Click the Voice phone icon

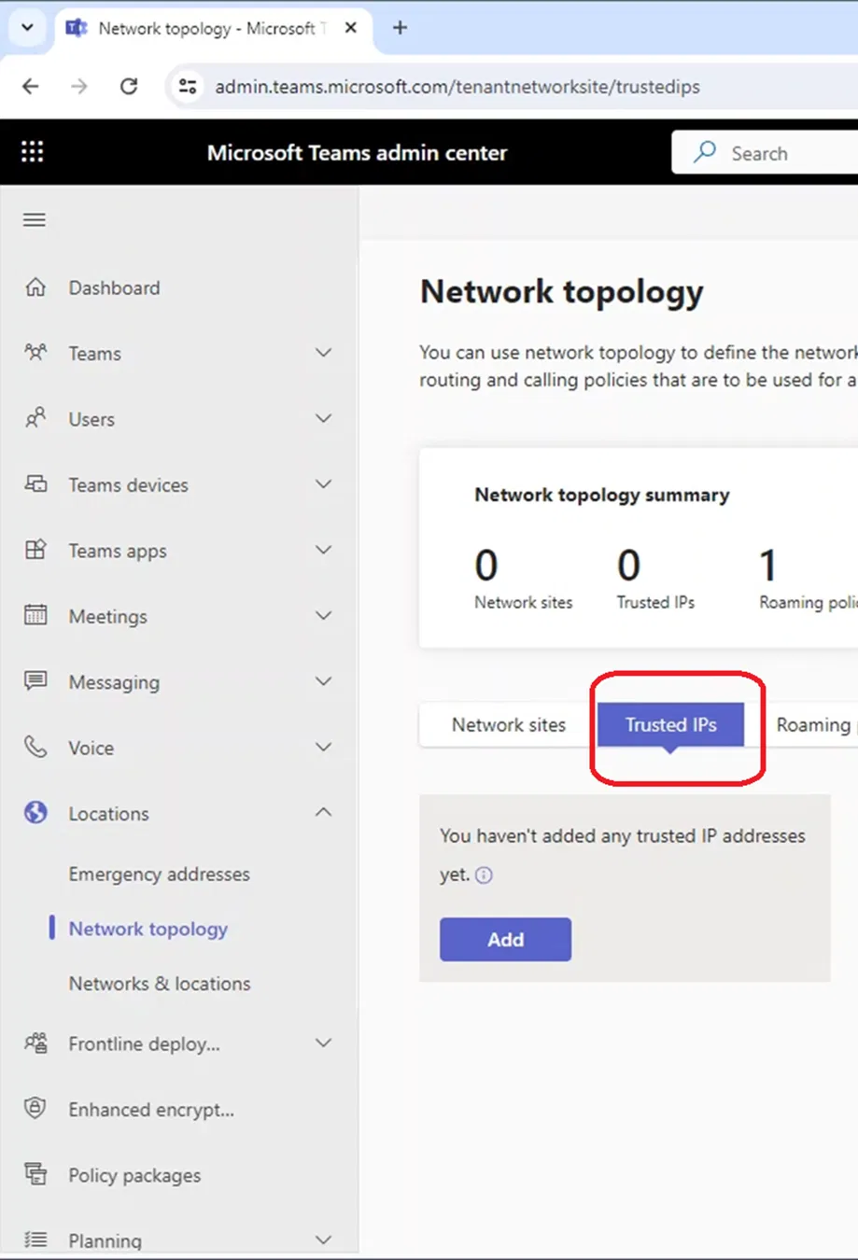tap(35, 747)
